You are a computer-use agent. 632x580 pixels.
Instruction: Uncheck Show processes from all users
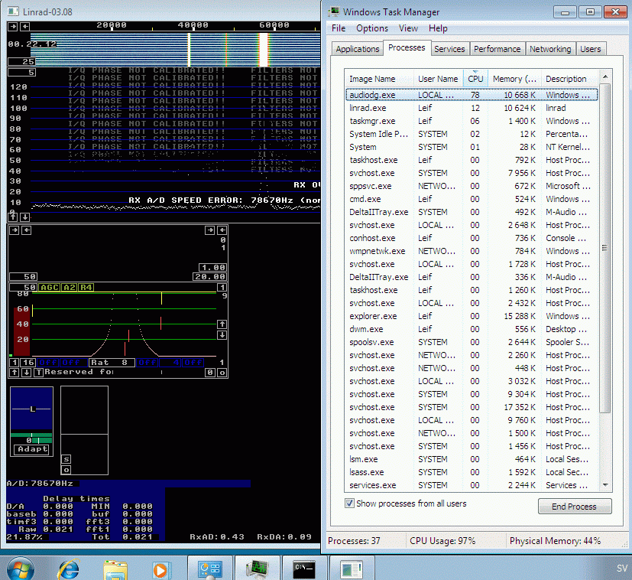coord(349,503)
